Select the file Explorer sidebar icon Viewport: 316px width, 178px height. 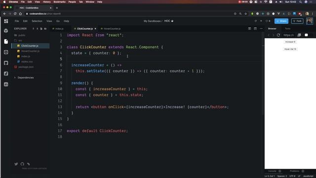pos(6,42)
